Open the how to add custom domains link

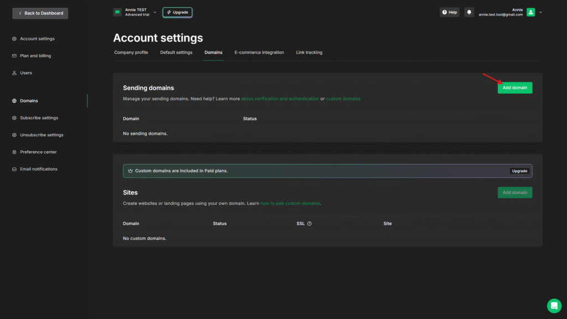tap(290, 203)
